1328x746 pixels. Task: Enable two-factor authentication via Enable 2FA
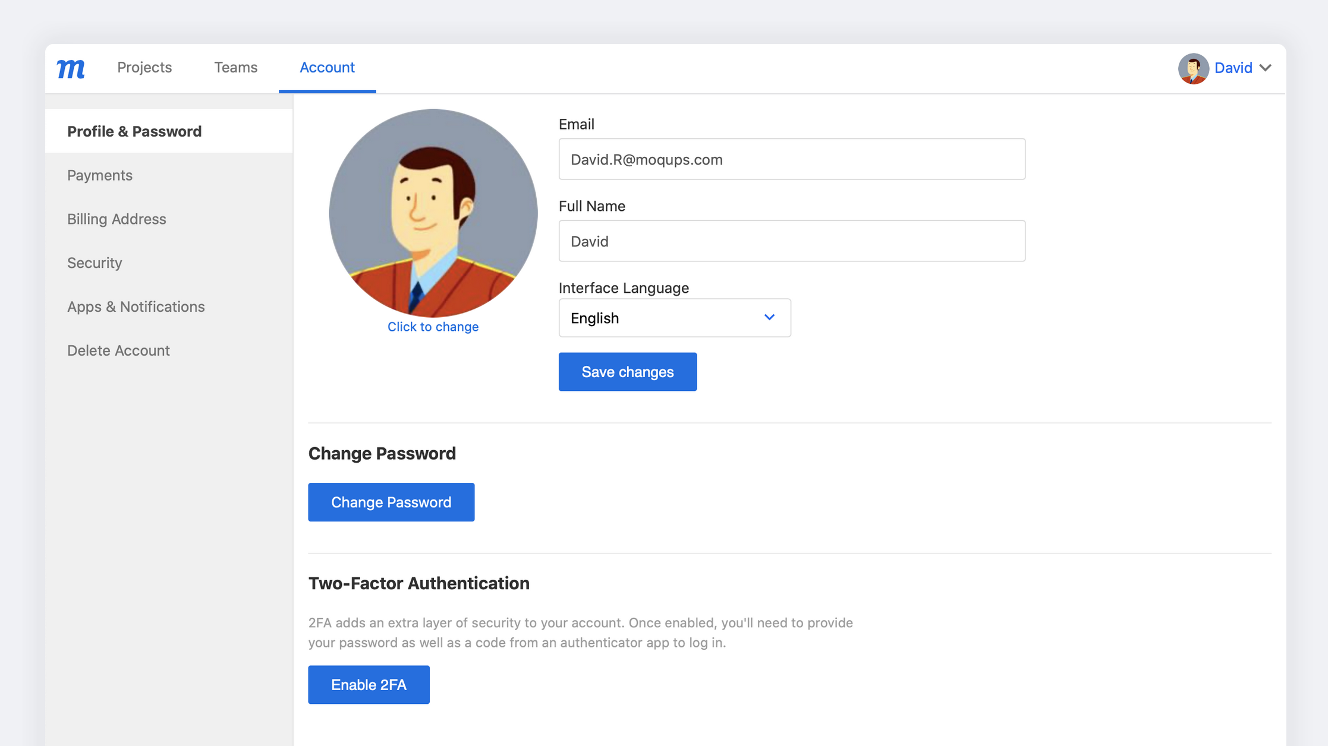coord(369,684)
